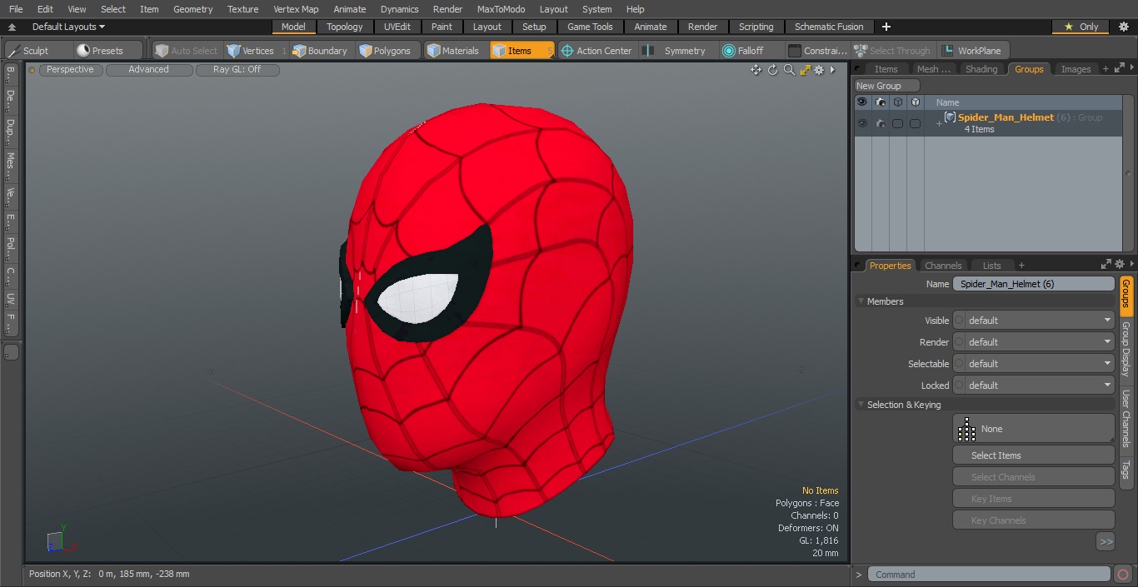
Task: Click the radio circle beside the Locked dropdown
Action: [x=959, y=386]
